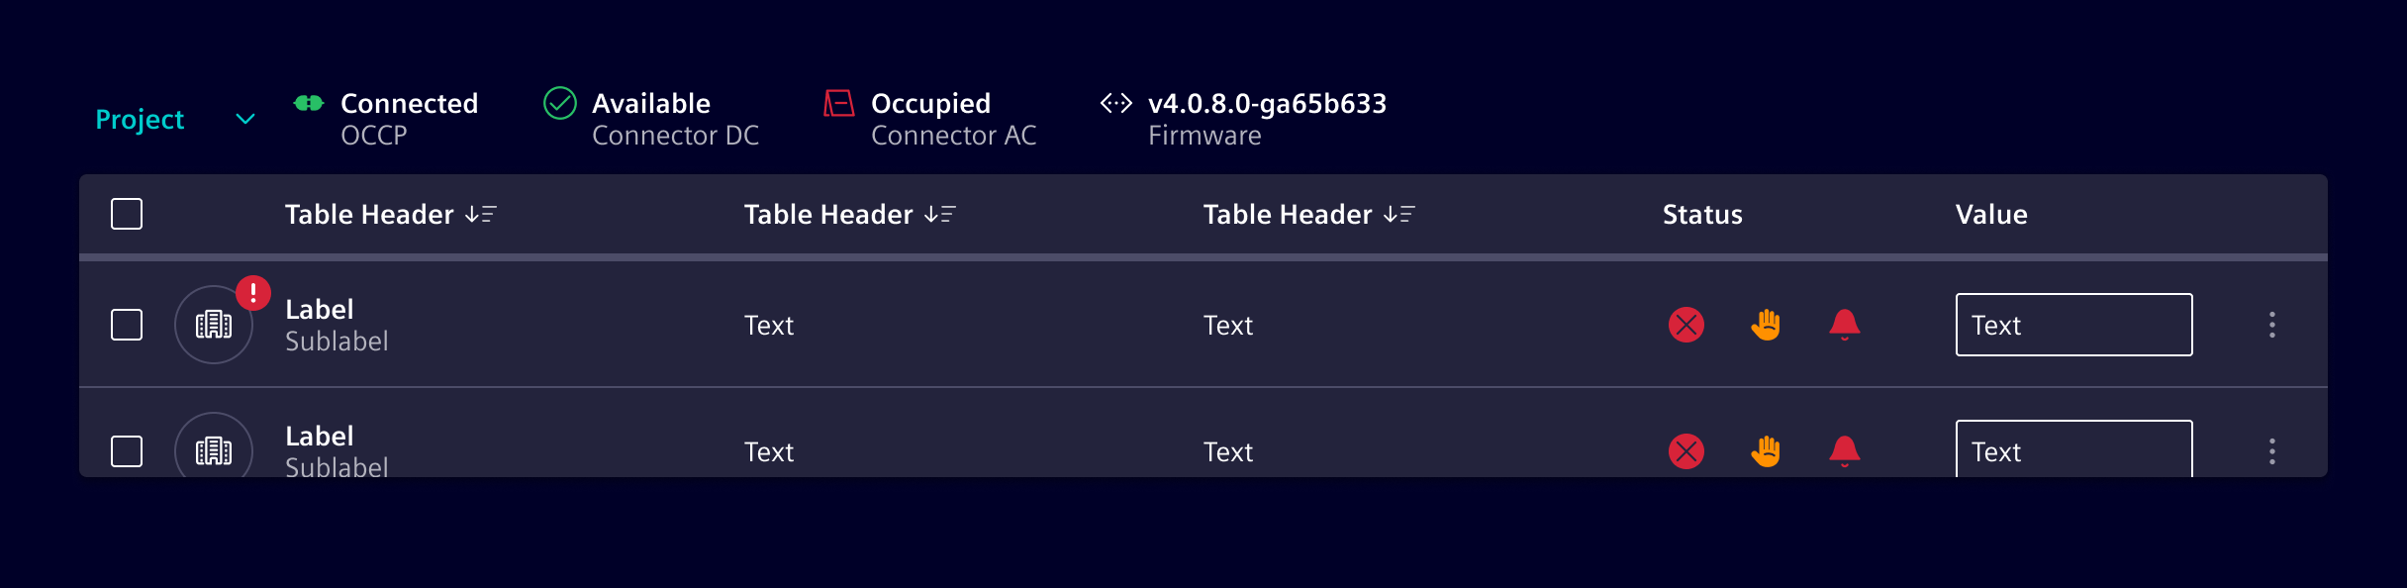Select the checkbox in the table header

(x=127, y=214)
